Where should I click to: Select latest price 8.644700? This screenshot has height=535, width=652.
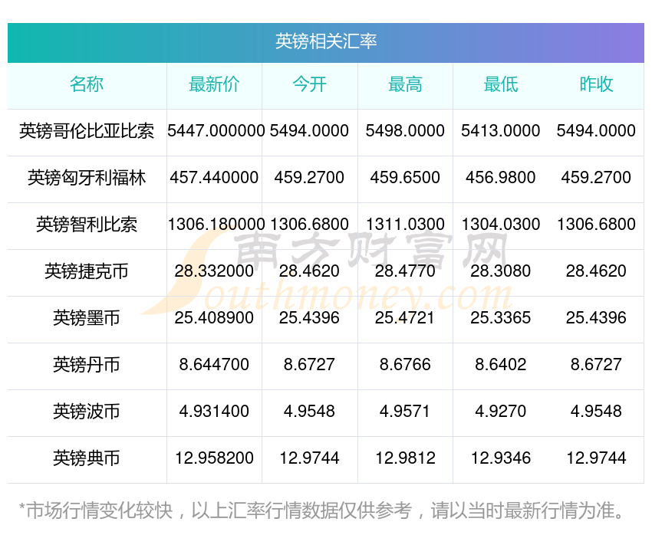214,365
